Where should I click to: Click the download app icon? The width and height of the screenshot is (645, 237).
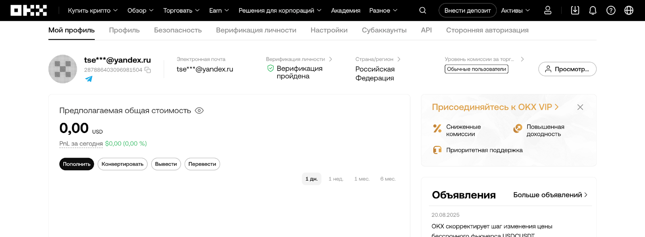[575, 10]
